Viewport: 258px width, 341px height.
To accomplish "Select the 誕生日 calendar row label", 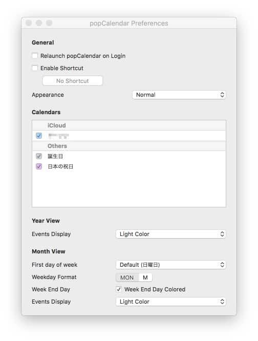I will tap(55, 156).
